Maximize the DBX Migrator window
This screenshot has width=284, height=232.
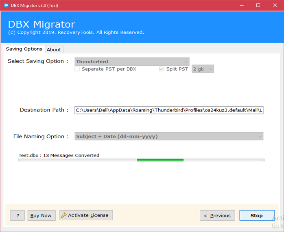point(258,5)
